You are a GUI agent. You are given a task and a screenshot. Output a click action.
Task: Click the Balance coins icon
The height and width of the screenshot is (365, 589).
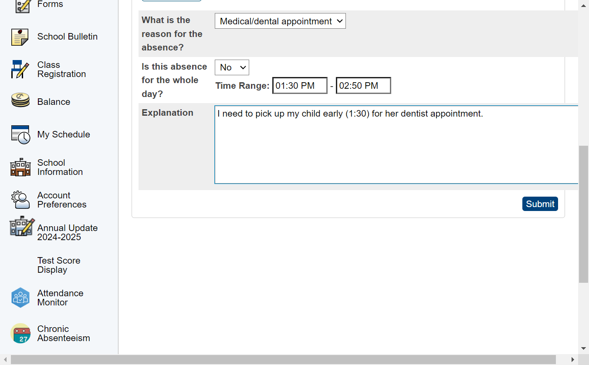click(x=20, y=101)
